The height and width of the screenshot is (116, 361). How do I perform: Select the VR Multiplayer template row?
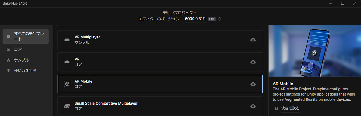160,40
